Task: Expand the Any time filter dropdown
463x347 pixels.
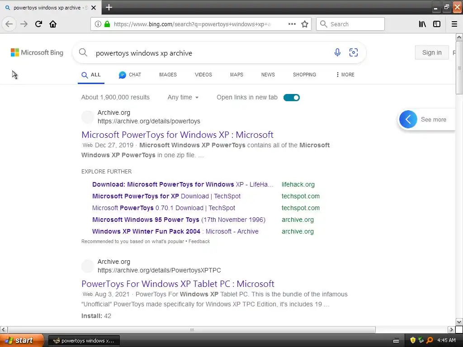Action: 183,98
